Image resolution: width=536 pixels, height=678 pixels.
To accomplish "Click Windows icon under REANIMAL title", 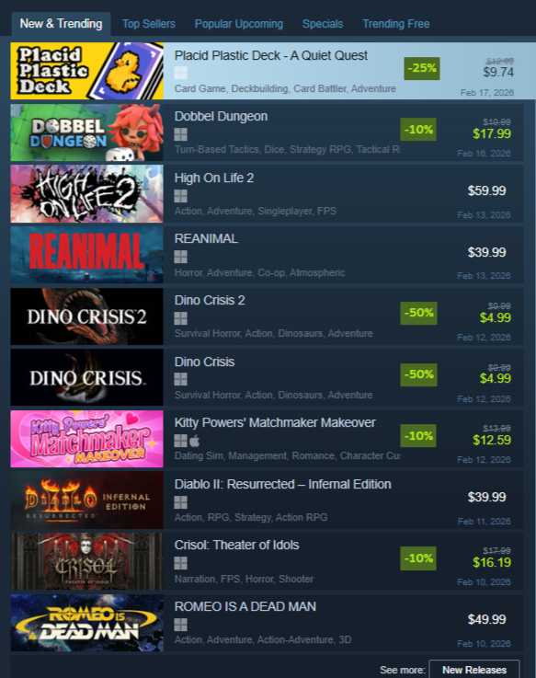I will tap(181, 257).
